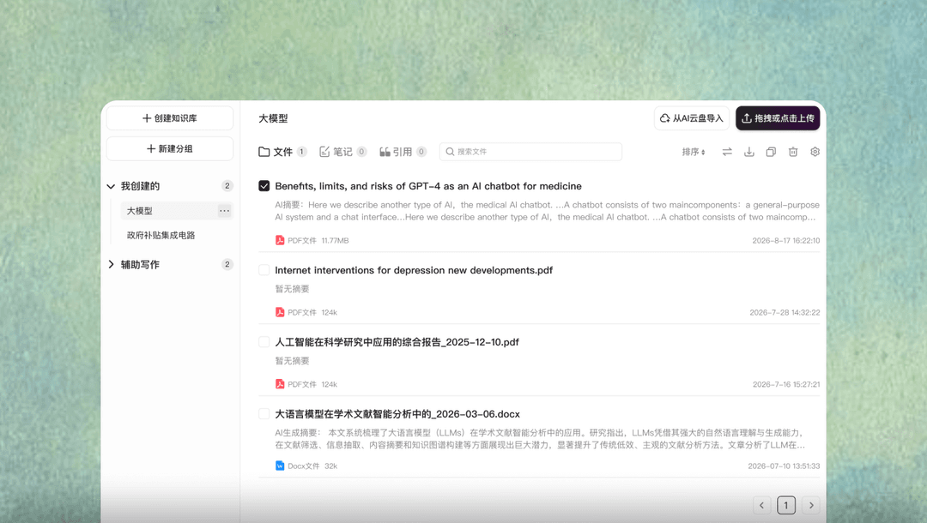Check the Internet interventions for depression file
The width and height of the screenshot is (927, 523).
coord(264,270)
